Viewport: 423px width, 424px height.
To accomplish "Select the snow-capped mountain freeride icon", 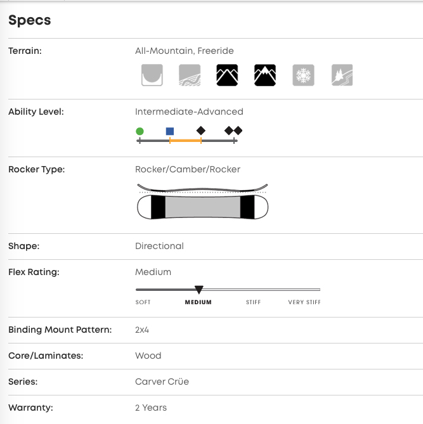I will (265, 75).
